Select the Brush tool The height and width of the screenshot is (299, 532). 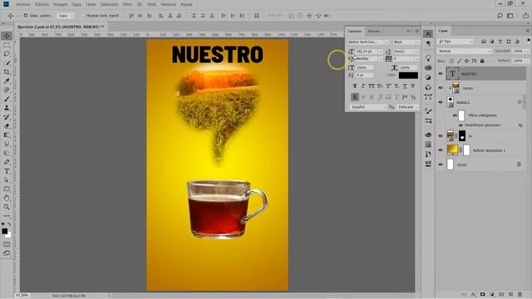coord(7,99)
